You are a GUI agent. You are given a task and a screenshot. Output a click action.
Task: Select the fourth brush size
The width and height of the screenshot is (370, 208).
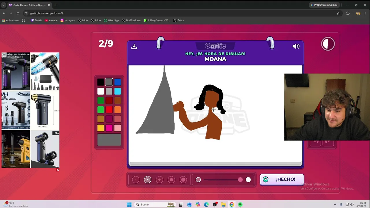pos(171,180)
